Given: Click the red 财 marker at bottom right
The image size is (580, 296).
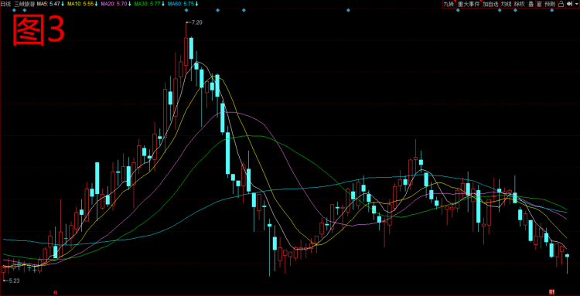Looking at the screenshot, I should (x=552, y=292).
